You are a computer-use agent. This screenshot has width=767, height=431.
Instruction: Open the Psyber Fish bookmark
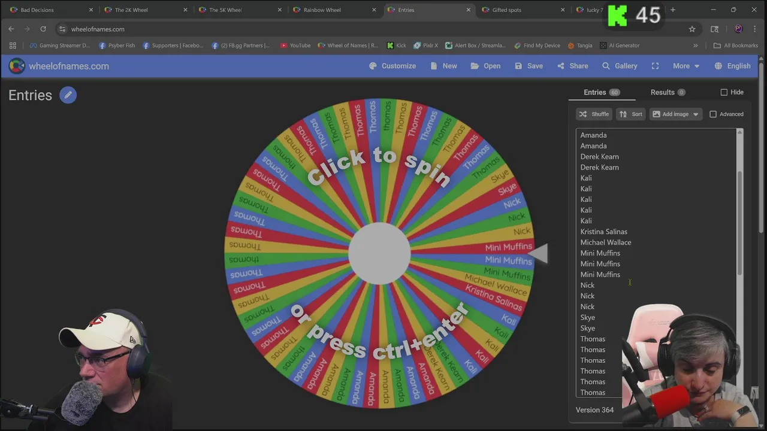coord(116,45)
